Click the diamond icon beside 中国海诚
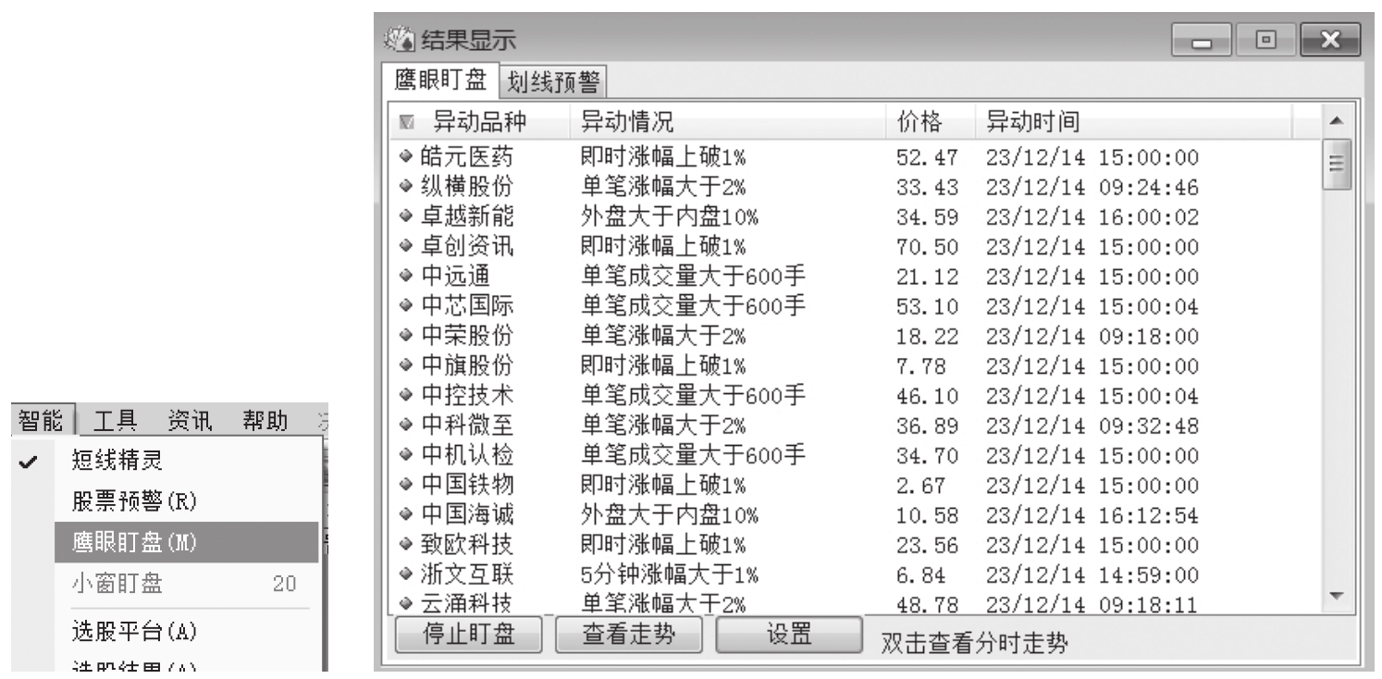The image size is (1382, 679). [406, 513]
